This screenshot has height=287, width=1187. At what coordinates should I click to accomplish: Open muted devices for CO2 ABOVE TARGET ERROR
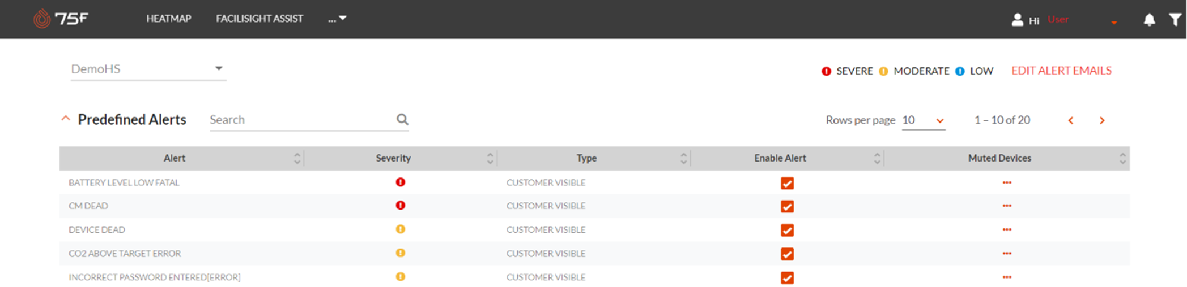pos(1007,253)
